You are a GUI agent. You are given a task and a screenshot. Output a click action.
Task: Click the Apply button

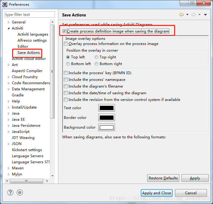195,178
